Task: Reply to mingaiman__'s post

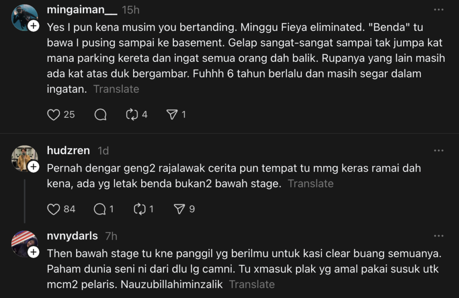Action: [100, 115]
